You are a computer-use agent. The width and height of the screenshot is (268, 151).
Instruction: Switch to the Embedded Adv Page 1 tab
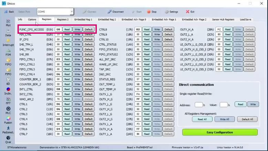coord(164,20)
